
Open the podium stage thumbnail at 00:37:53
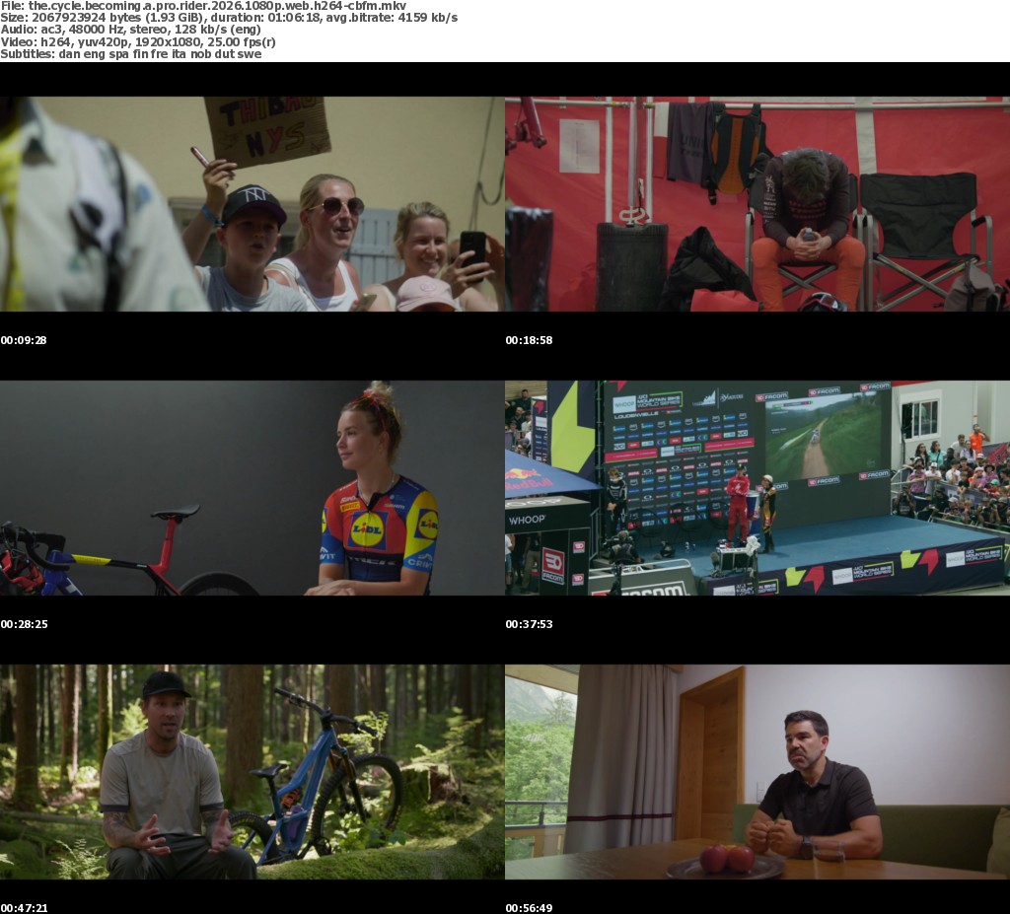click(x=757, y=488)
